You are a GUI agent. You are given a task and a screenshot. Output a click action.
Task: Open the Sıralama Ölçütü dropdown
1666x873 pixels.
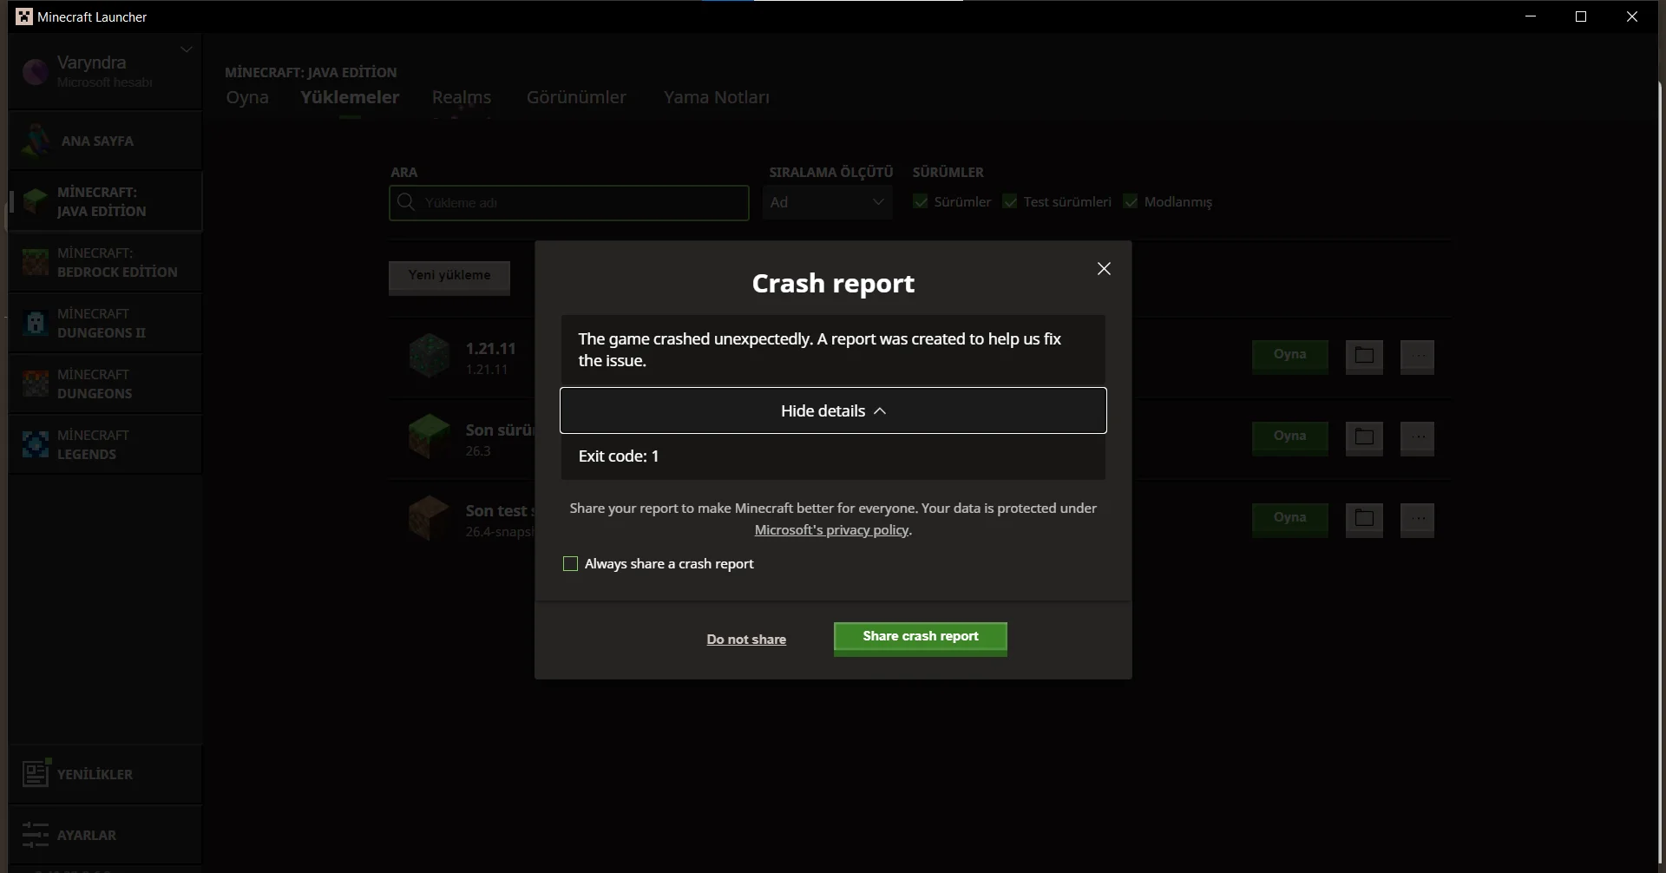click(x=828, y=202)
